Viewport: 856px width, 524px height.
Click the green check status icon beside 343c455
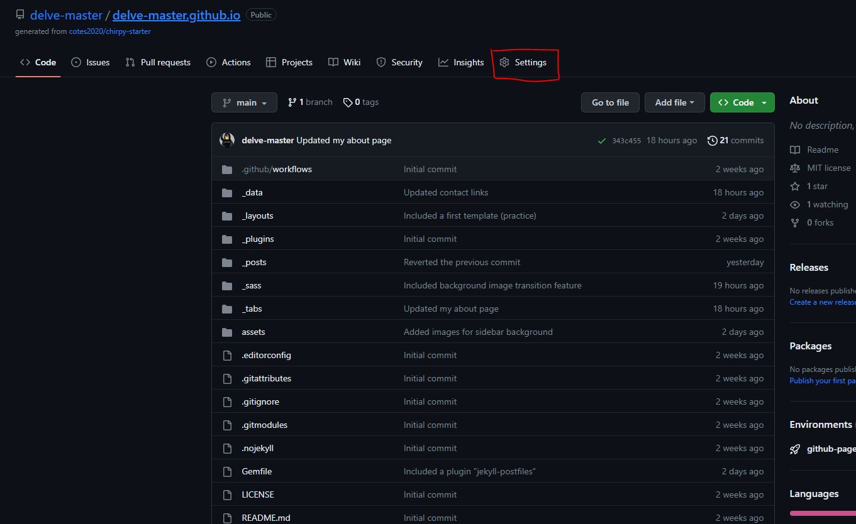602,141
